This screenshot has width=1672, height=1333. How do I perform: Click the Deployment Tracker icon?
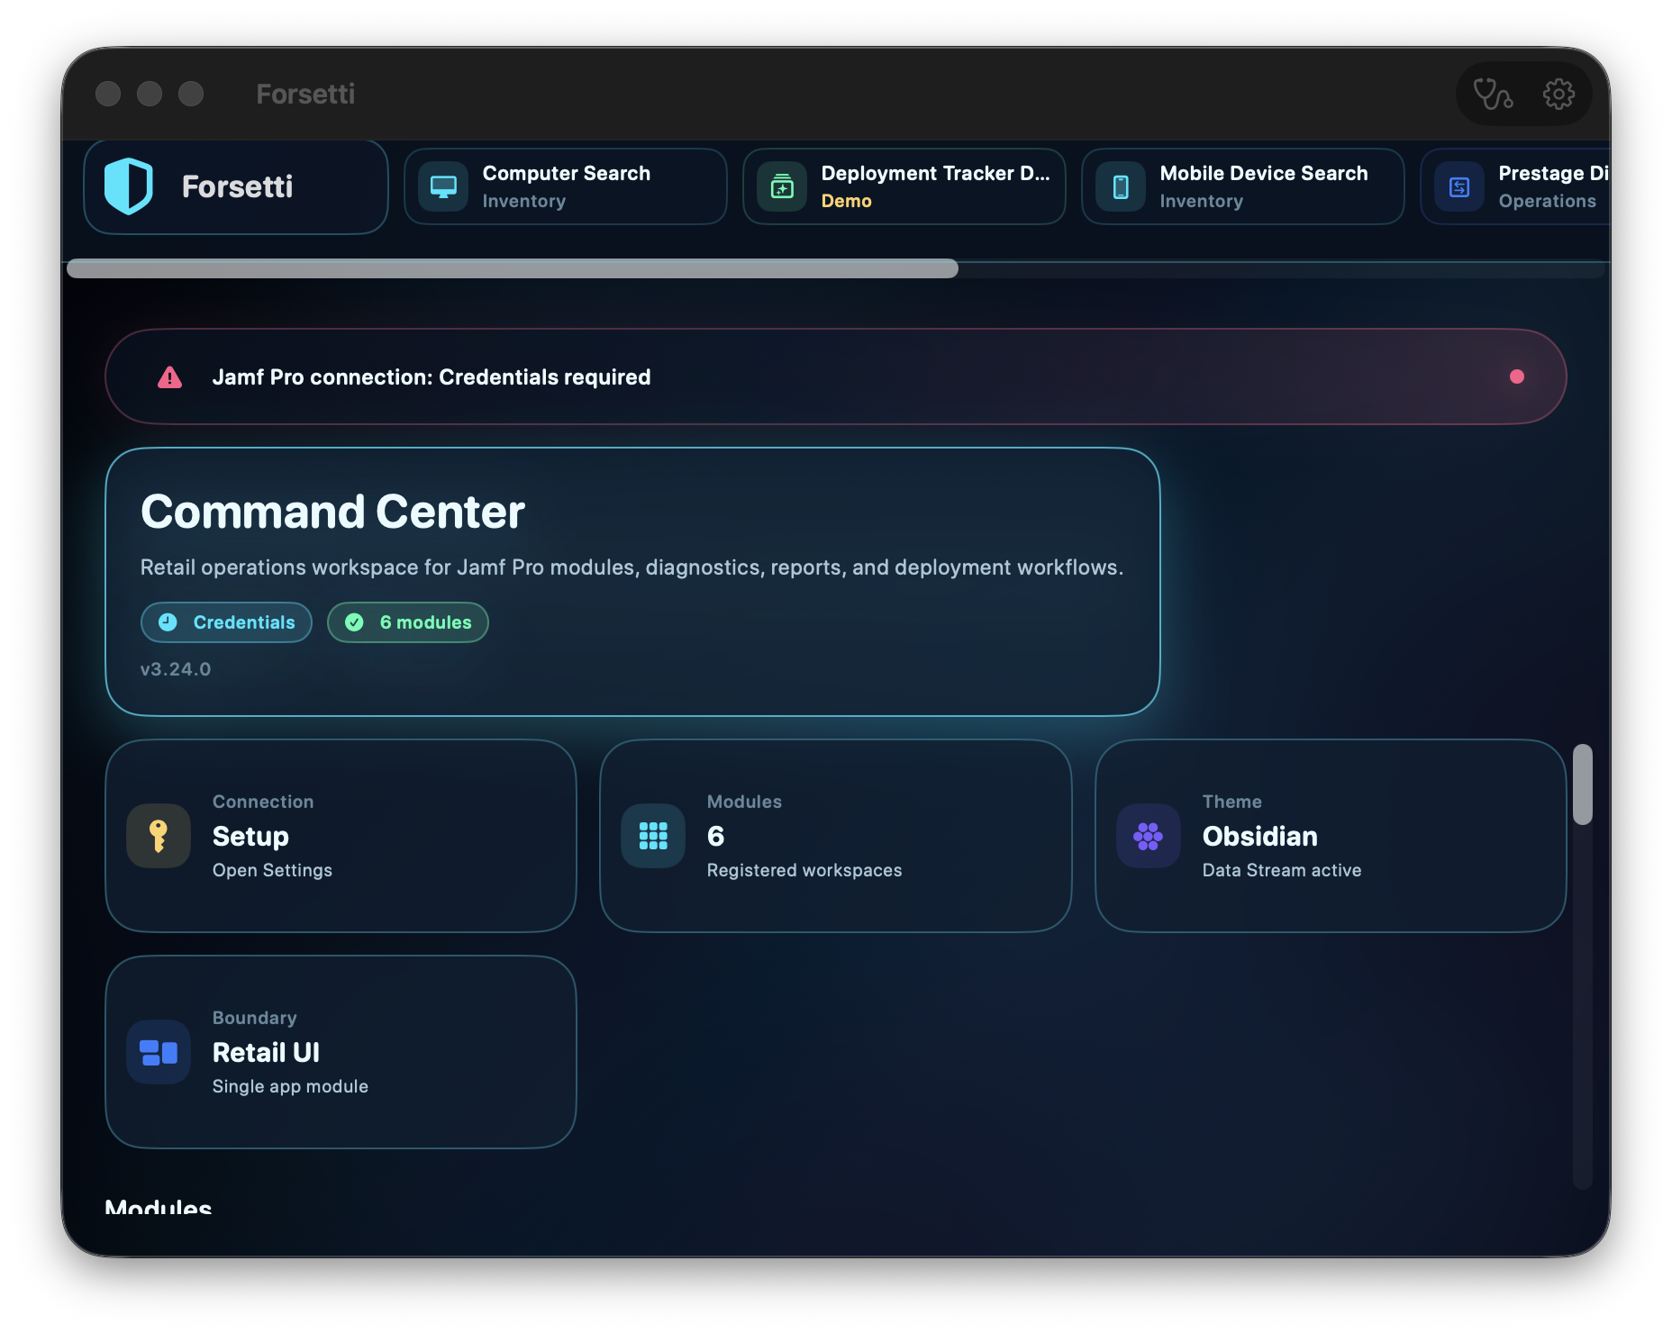coord(782,186)
